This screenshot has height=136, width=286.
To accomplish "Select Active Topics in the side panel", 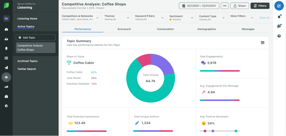I will pyautogui.click(x=26, y=27).
